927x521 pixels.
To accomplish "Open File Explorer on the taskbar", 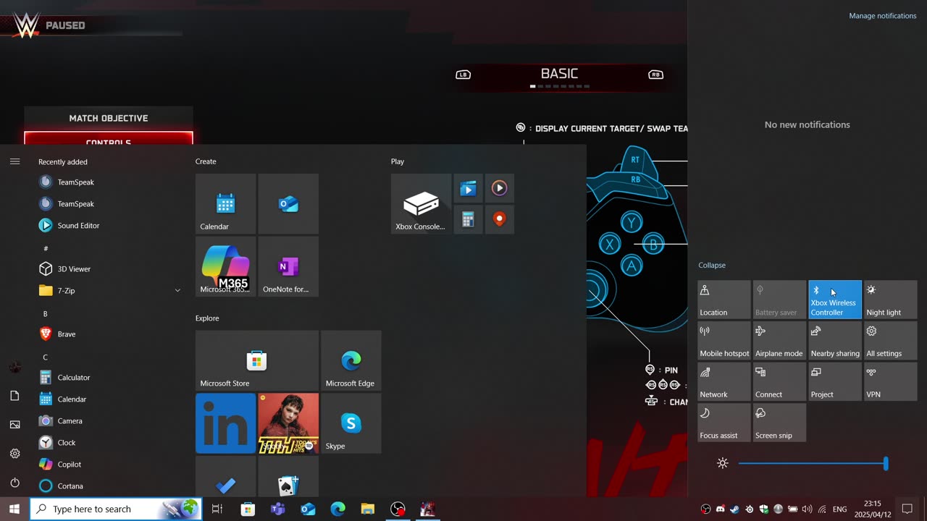I will click(368, 509).
